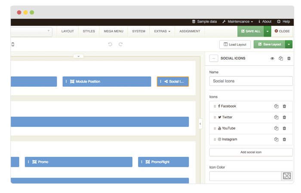The image size is (301, 193).
Task: Open the Mega Menu tab
Action: (114, 31)
